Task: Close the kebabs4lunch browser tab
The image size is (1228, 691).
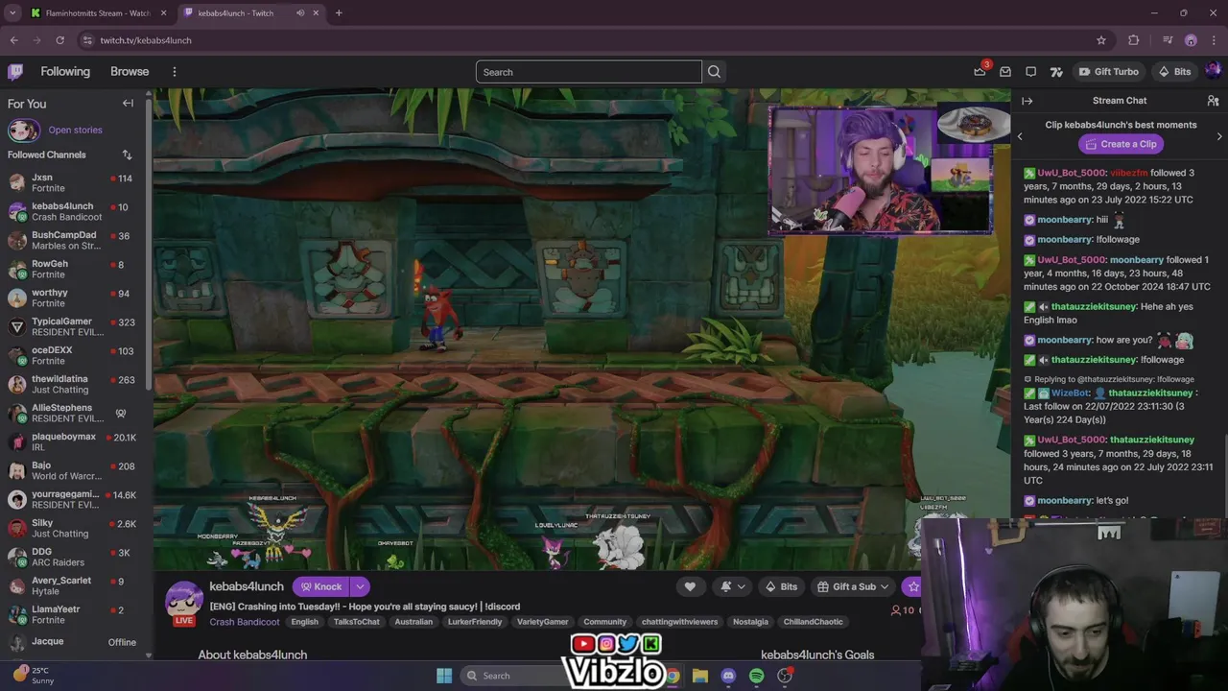Action: pyautogui.click(x=316, y=13)
